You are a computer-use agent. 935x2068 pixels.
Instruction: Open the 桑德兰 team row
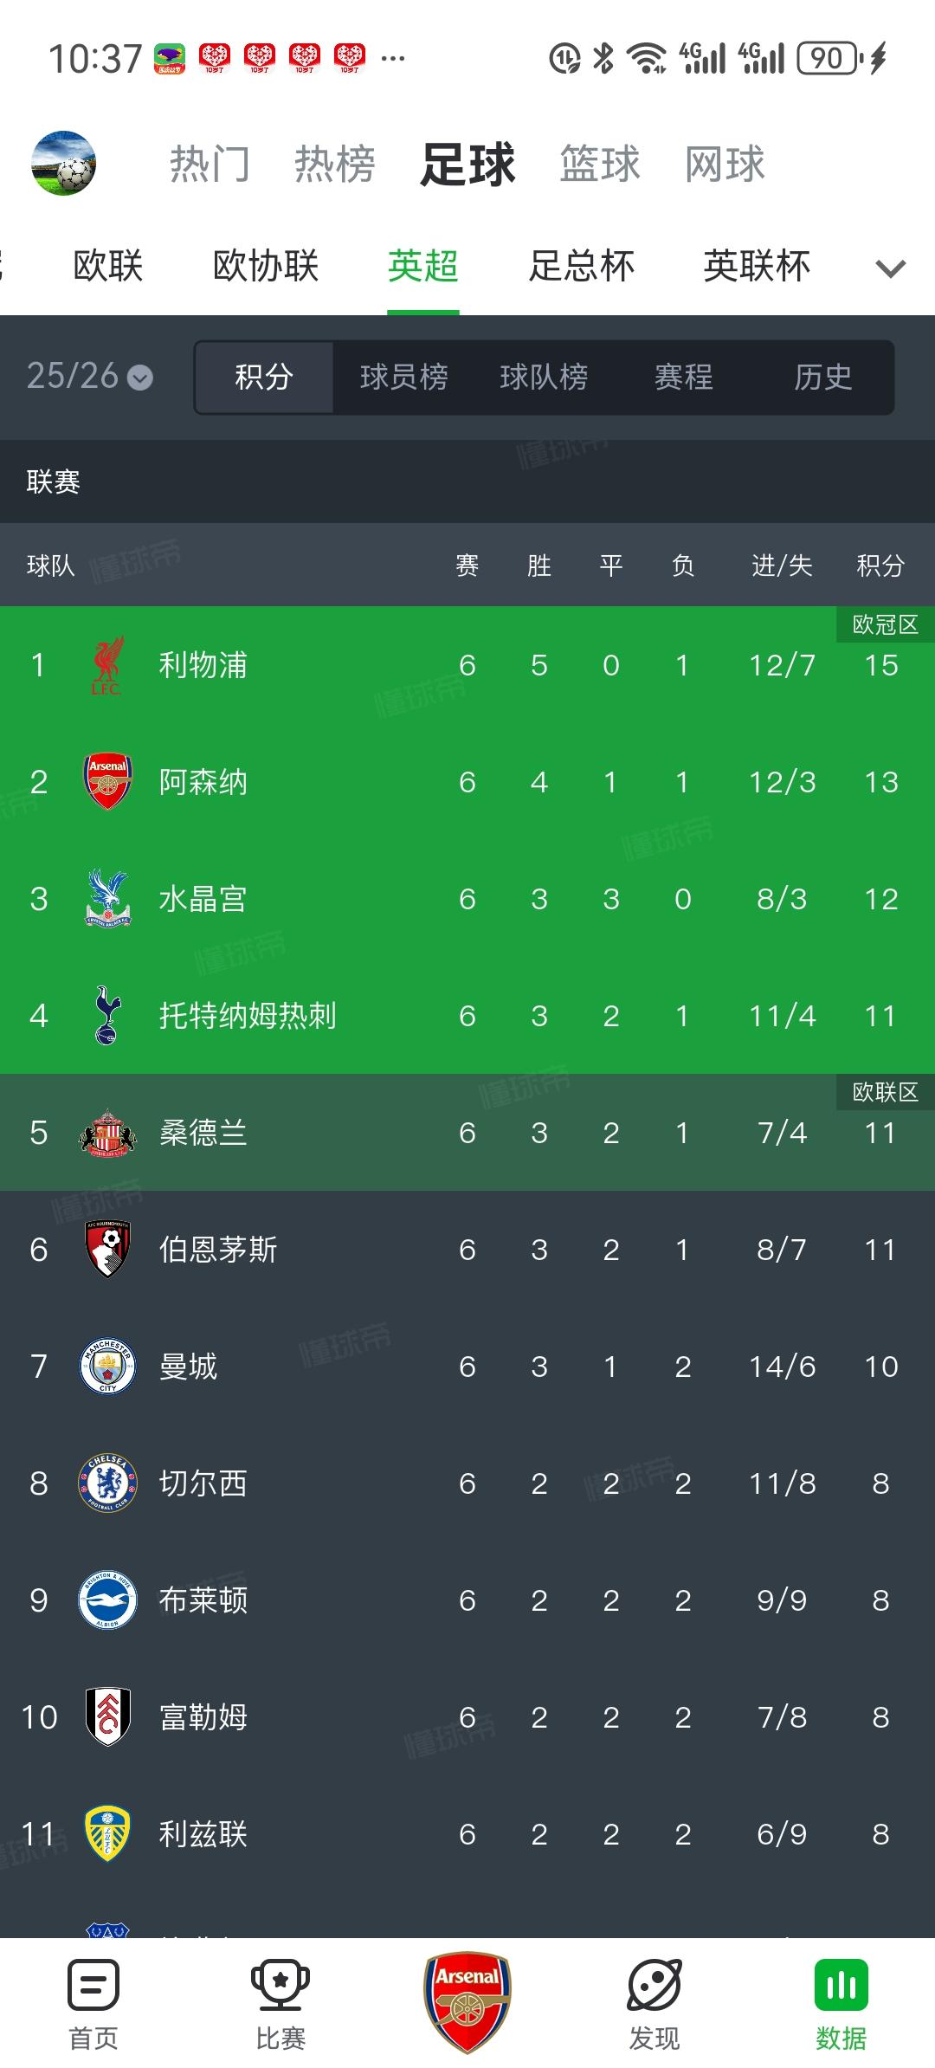pos(467,1133)
